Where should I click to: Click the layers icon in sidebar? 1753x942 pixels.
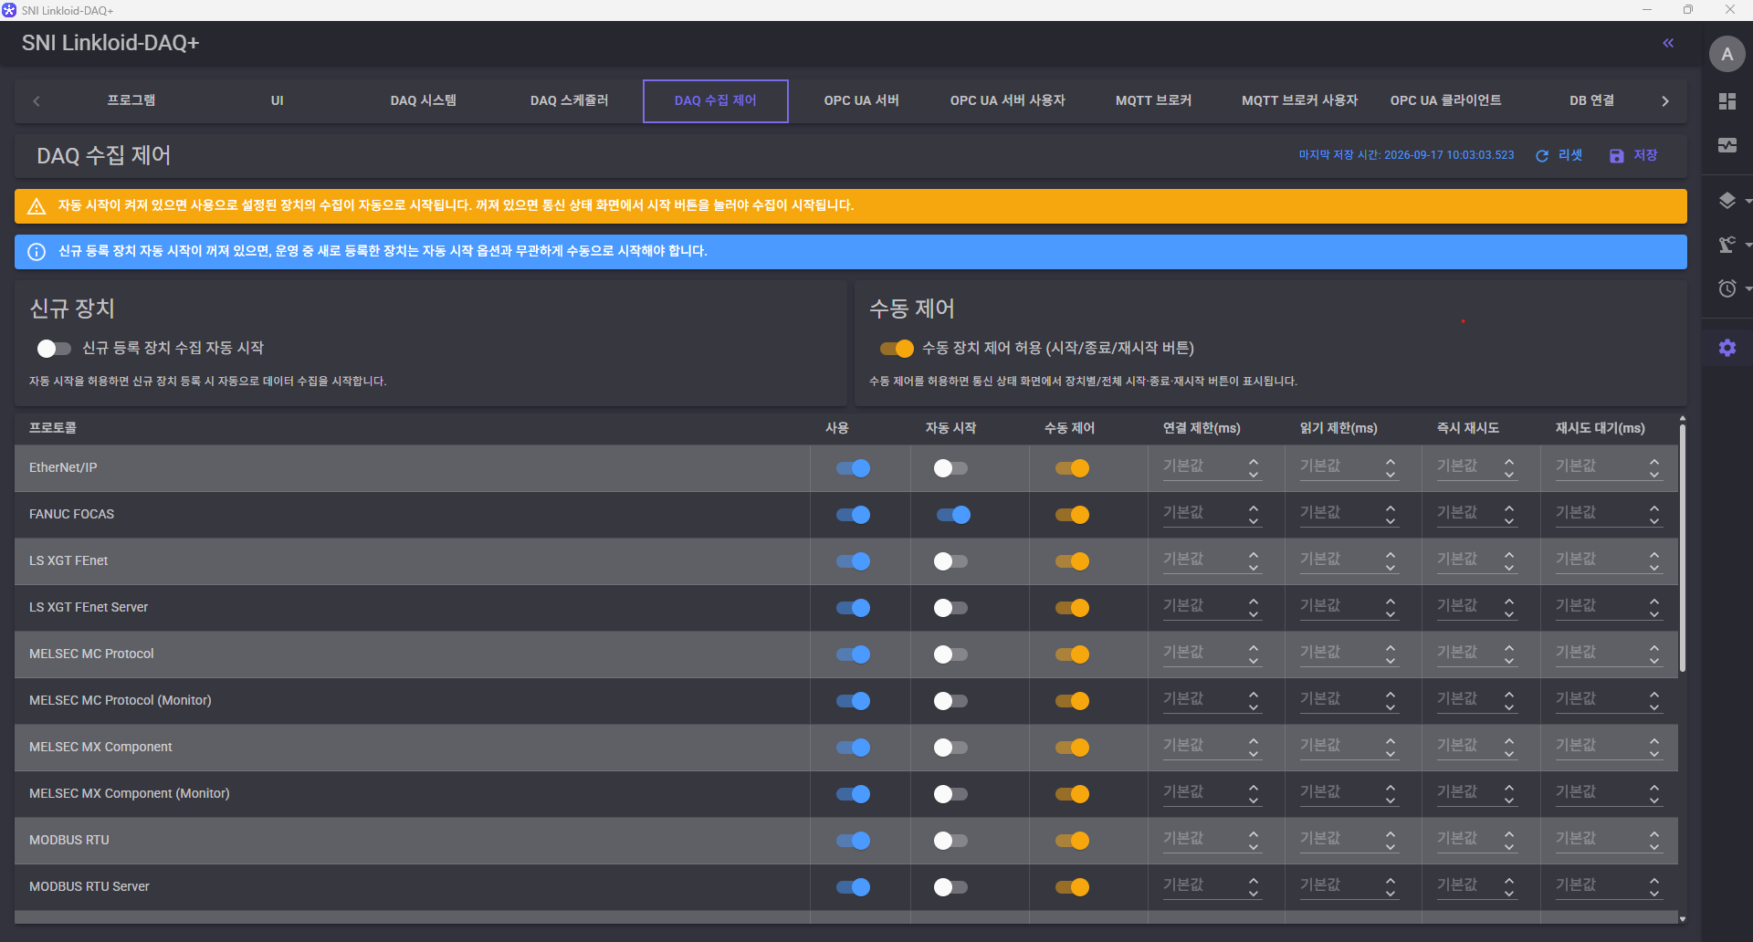coord(1727,201)
